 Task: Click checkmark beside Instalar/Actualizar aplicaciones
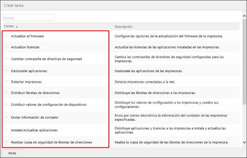coord(6,130)
